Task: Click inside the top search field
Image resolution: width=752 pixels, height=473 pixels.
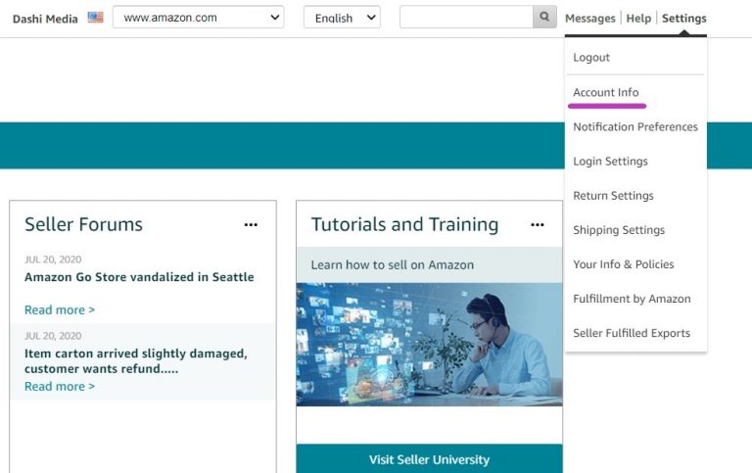Action: point(466,18)
